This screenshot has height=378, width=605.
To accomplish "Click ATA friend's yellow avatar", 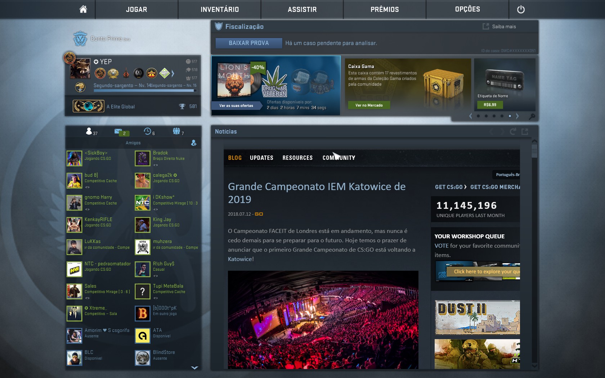I will pyautogui.click(x=143, y=336).
